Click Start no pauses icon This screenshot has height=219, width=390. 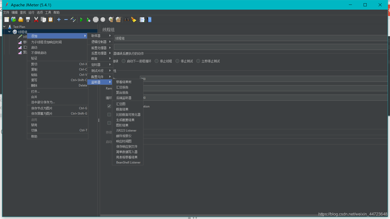tap(88, 20)
